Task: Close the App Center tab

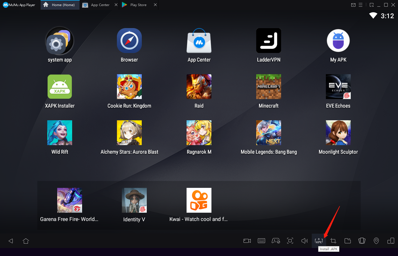Action: pyautogui.click(x=116, y=5)
